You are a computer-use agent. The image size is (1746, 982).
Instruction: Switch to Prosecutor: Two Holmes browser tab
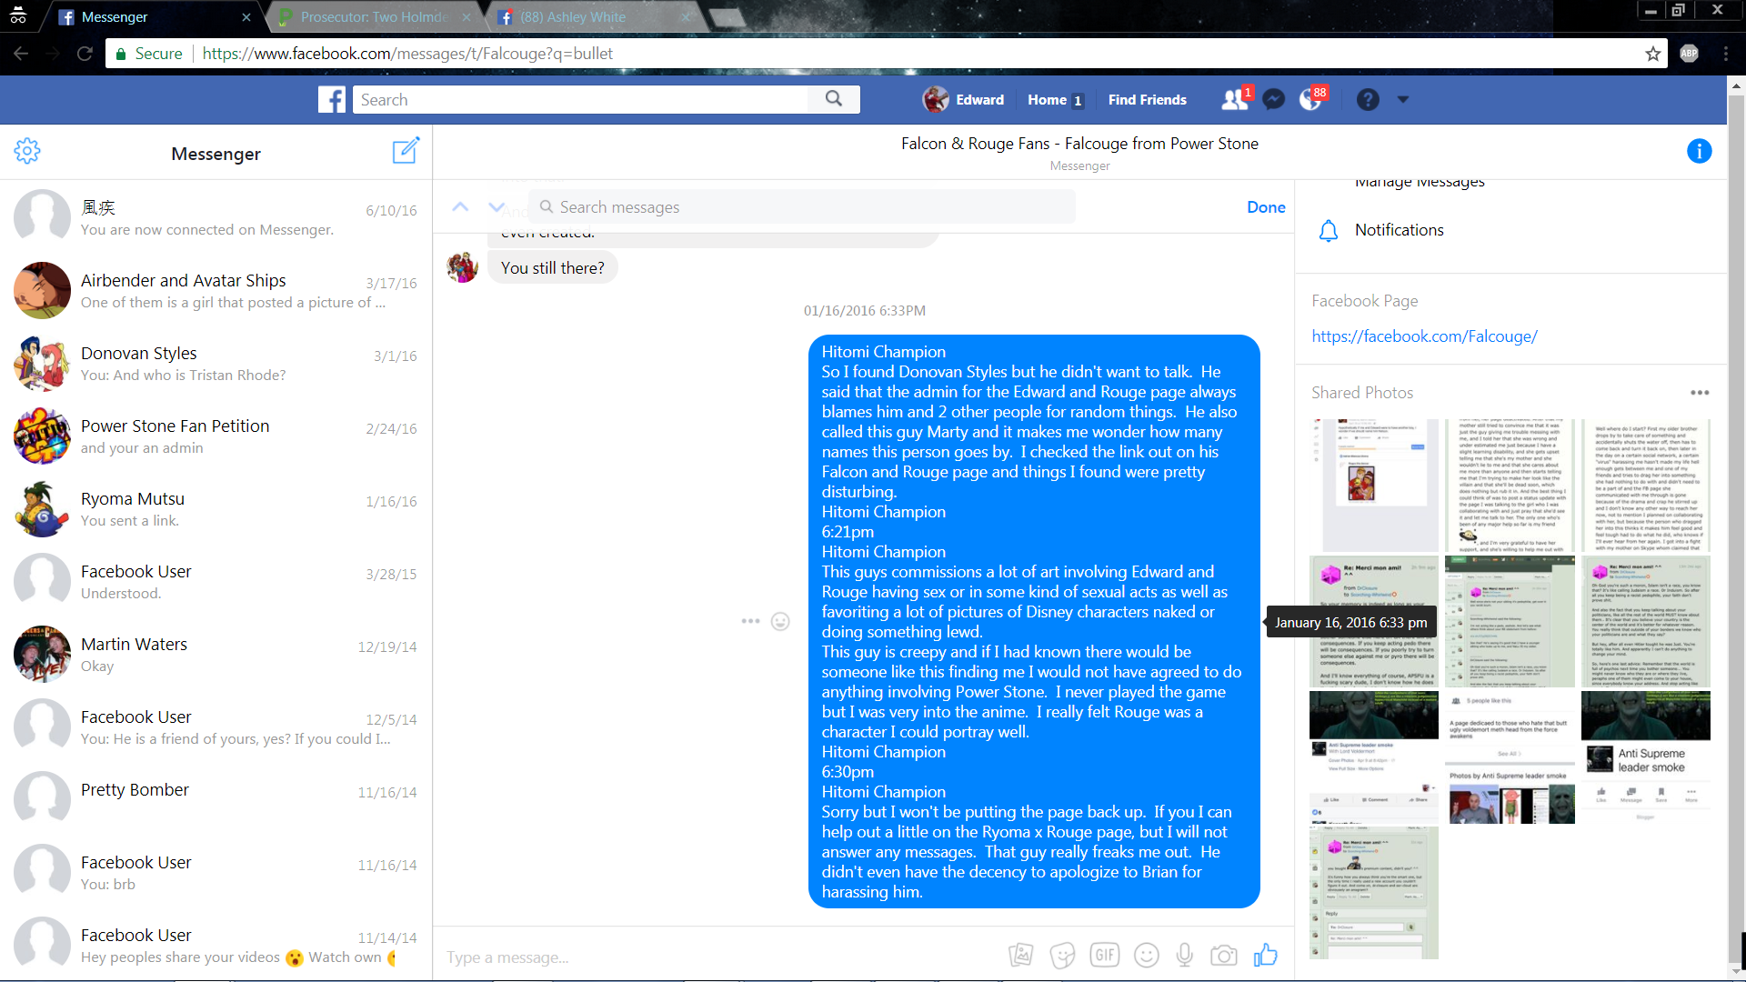pyautogui.click(x=375, y=17)
